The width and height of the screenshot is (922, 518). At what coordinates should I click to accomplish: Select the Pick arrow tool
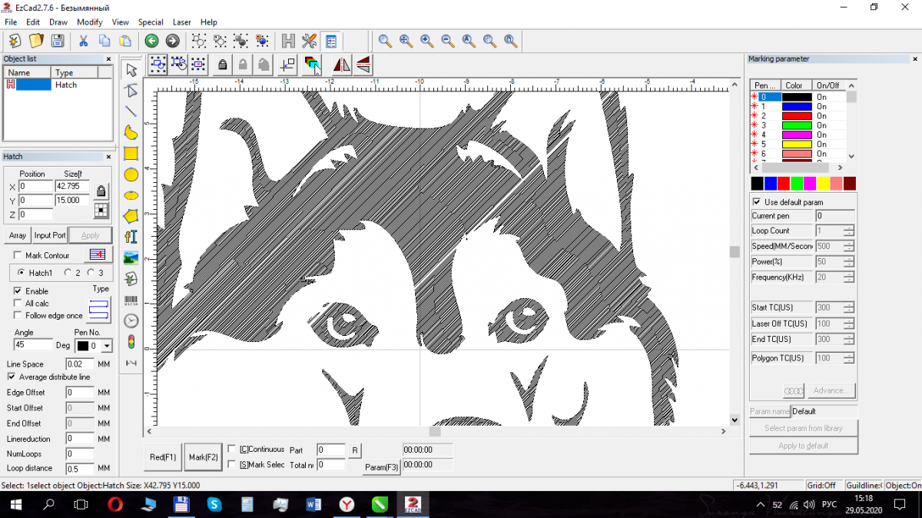[x=131, y=70]
